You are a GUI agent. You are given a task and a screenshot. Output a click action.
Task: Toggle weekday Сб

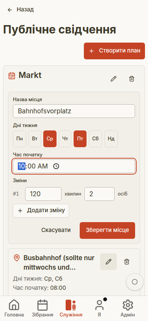(x=95, y=139)
